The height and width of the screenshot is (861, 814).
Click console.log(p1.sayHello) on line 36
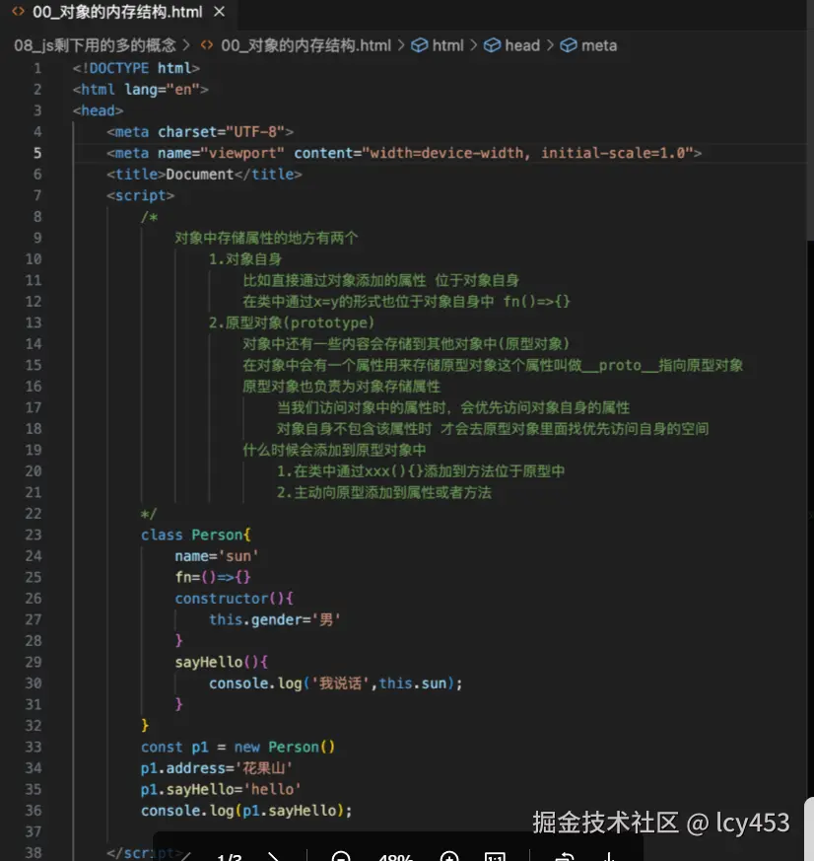(246, 811)
